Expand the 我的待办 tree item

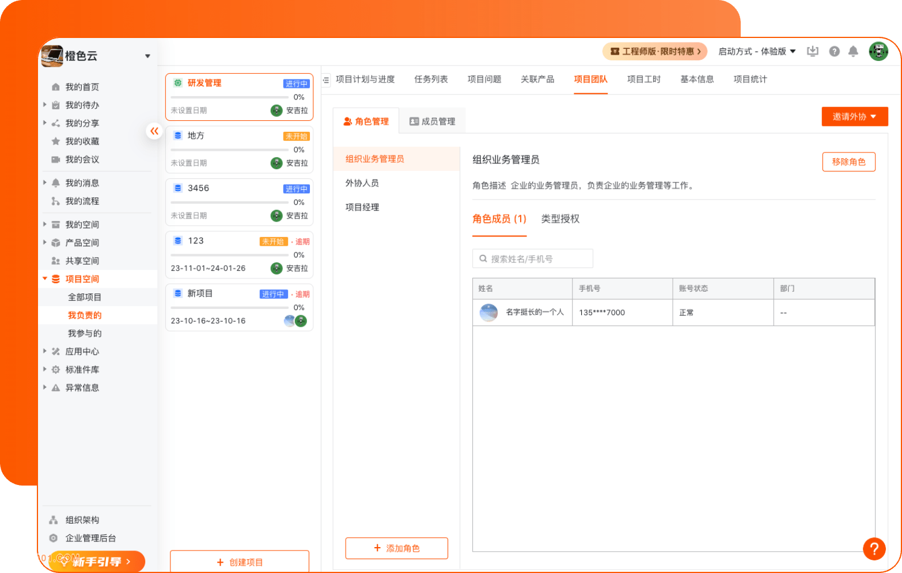coord(45,105)
